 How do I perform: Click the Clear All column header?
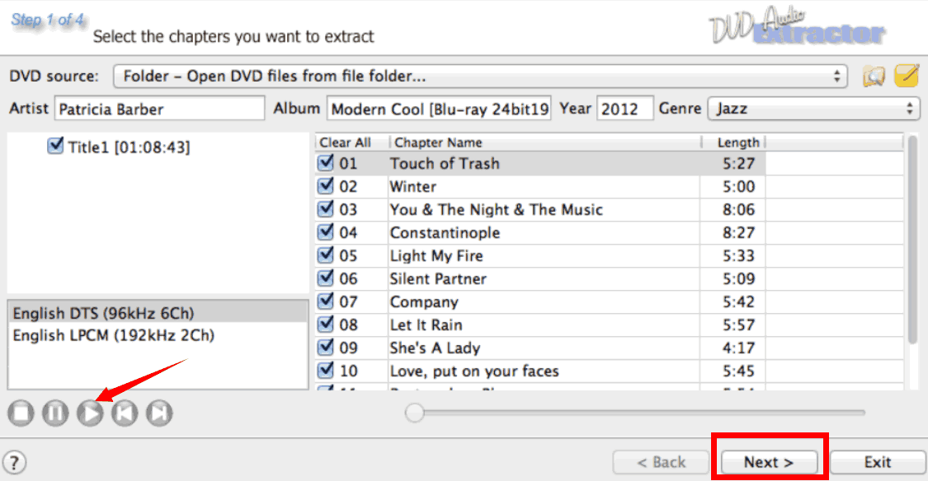click(x=345, y=142)
